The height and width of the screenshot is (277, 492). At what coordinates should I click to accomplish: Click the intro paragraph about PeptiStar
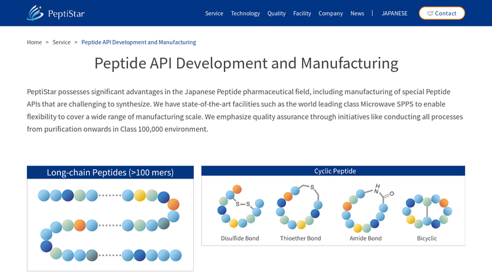[x=245, y=110]
